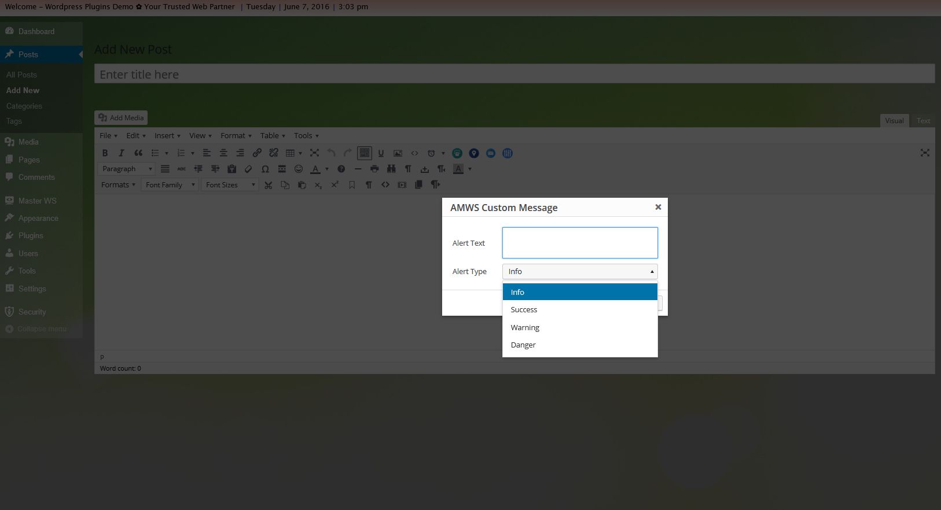Viewport: 941px width, 510px height.
Task: Open the Format menu
Action: [236, 135]
